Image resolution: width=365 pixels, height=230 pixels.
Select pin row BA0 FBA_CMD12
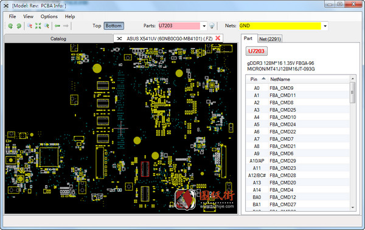tap(297, 197)
